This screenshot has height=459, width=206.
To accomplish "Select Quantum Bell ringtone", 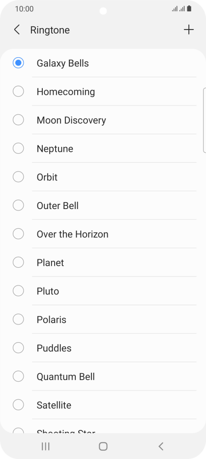I will click(103, 377).
